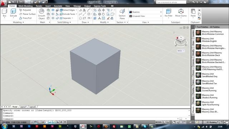Click the Section Plane tool
Screen dimensions: 229x129
(122, 14)
